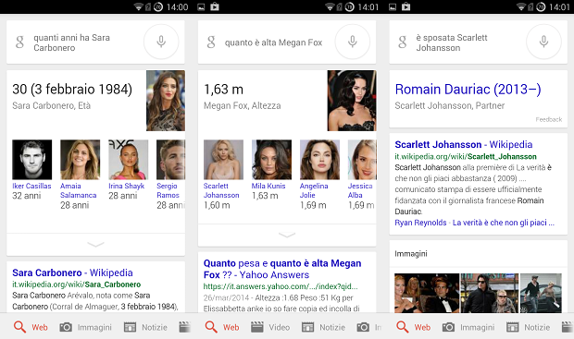Screen dimensions: 574x339
Task: Tap the 1,63 m height answer
Action: point(223,89)
